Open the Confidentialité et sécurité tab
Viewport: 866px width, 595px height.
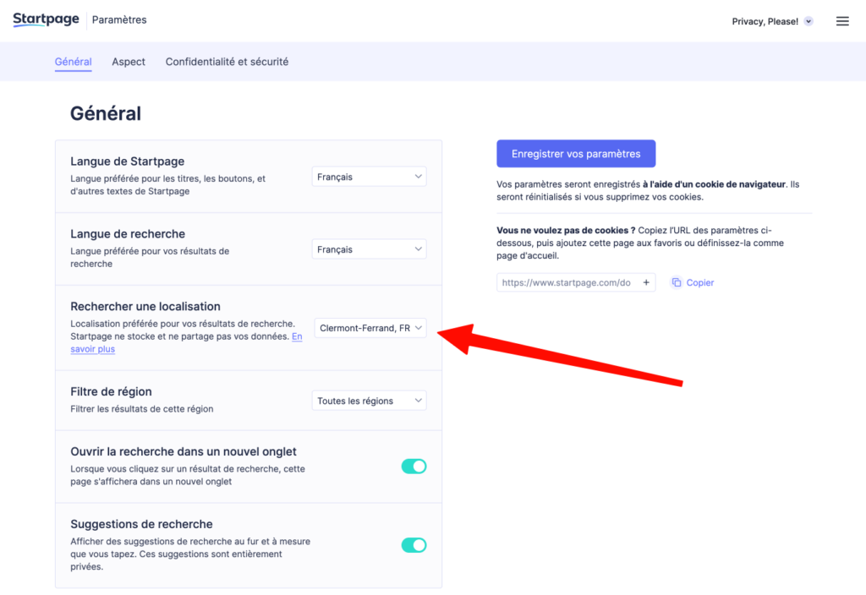[x=227, y=62]
